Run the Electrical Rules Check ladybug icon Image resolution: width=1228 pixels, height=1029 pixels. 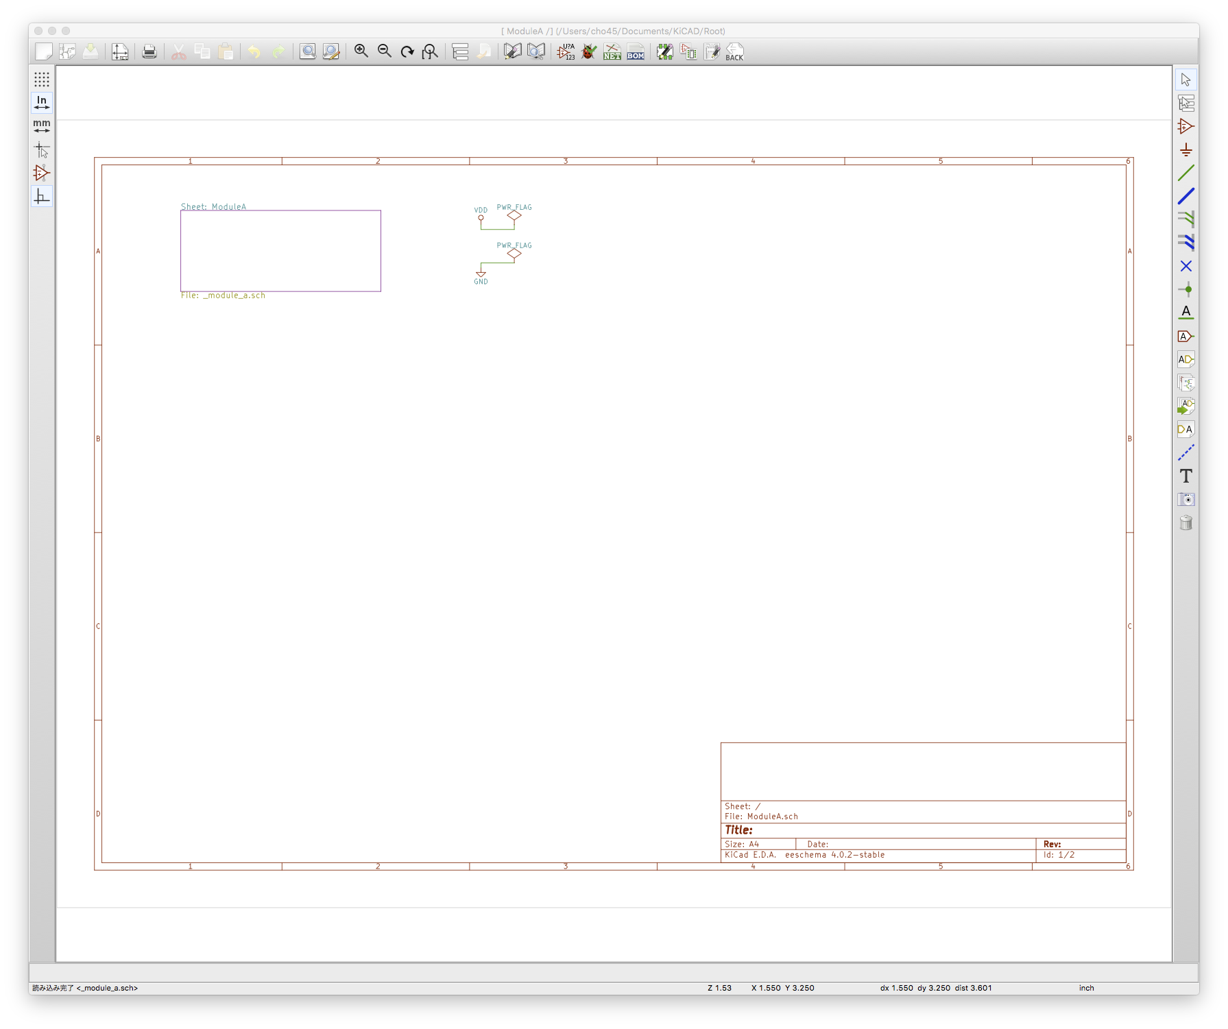pos(588,52)
